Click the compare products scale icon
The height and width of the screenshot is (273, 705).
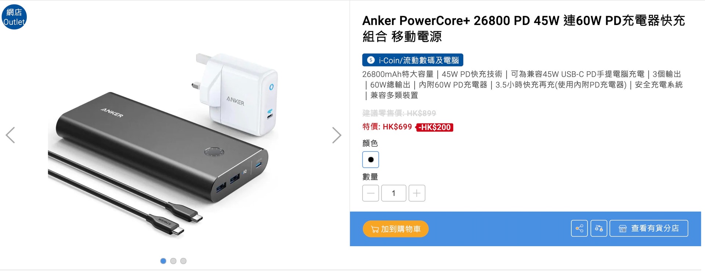tap(599, 229)
